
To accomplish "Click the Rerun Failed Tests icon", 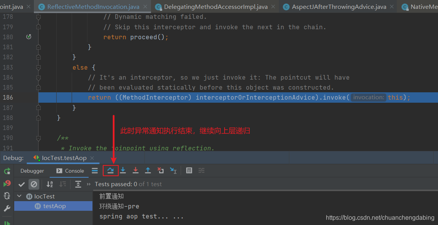I will (7, 184).
